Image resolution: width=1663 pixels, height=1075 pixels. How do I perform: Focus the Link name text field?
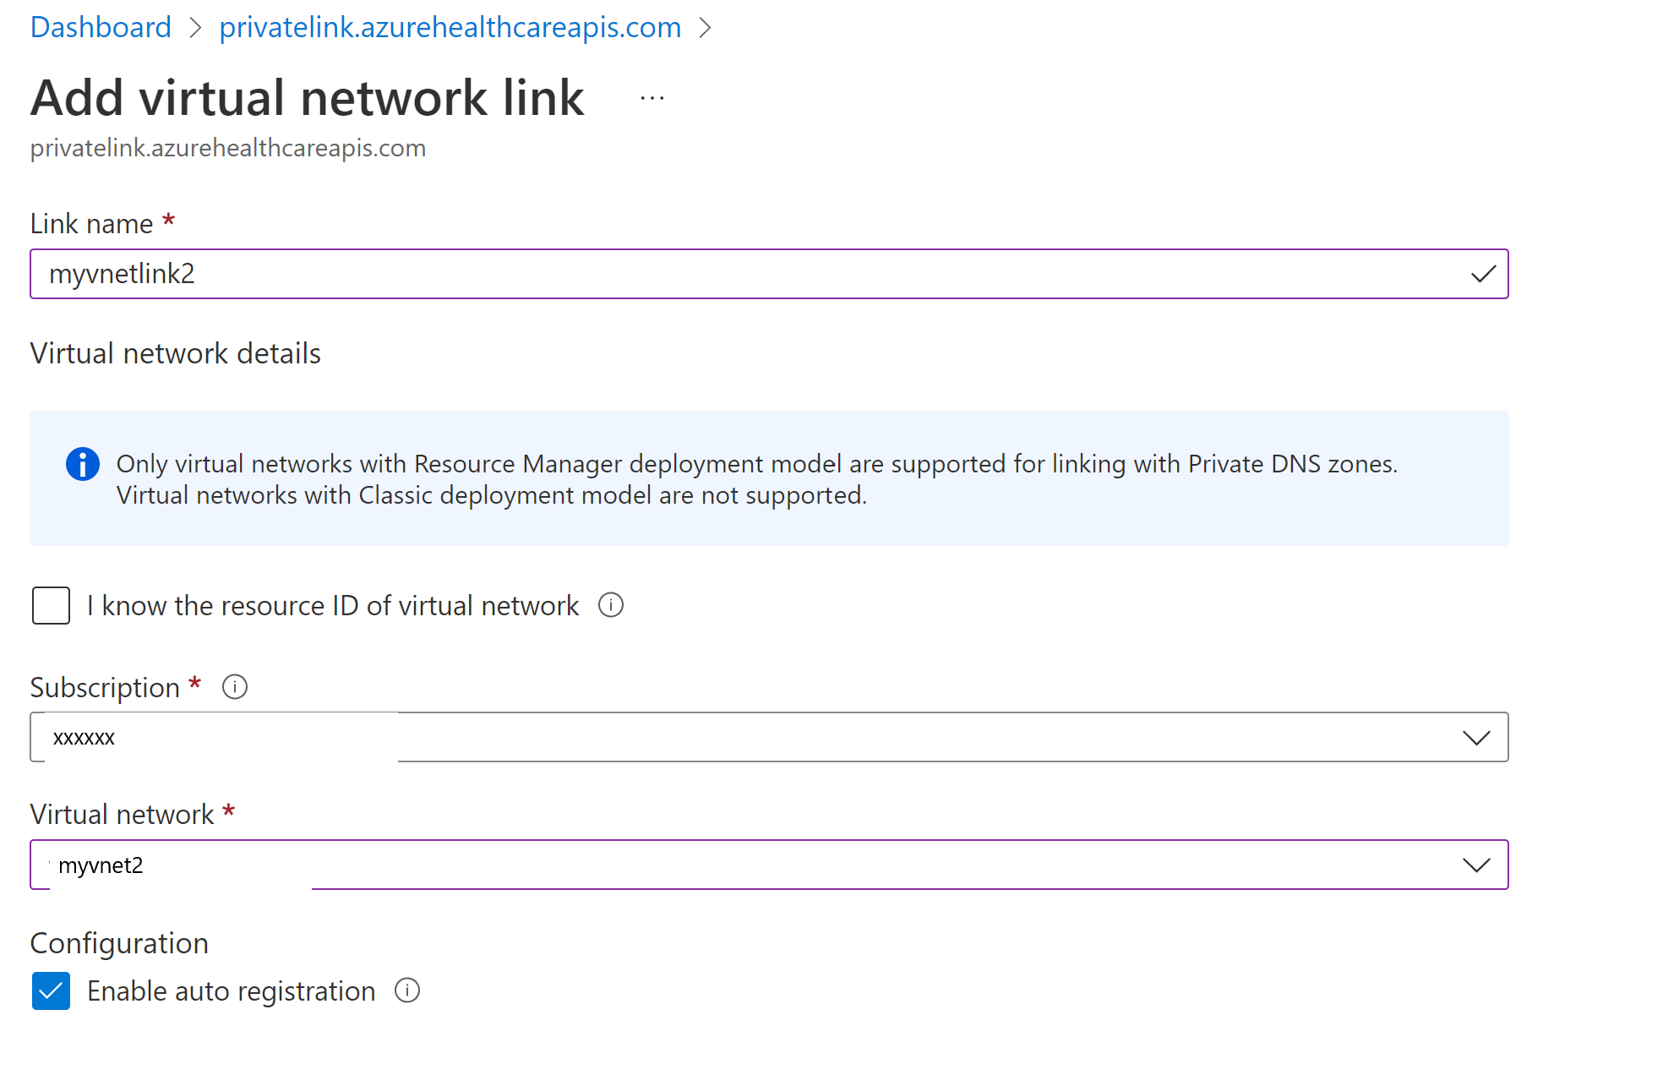744,274
